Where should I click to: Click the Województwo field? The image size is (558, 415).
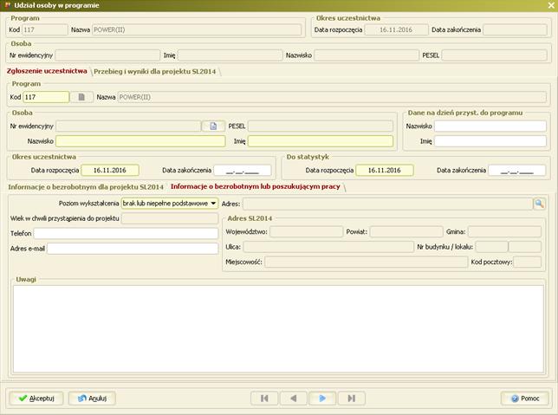306,231
